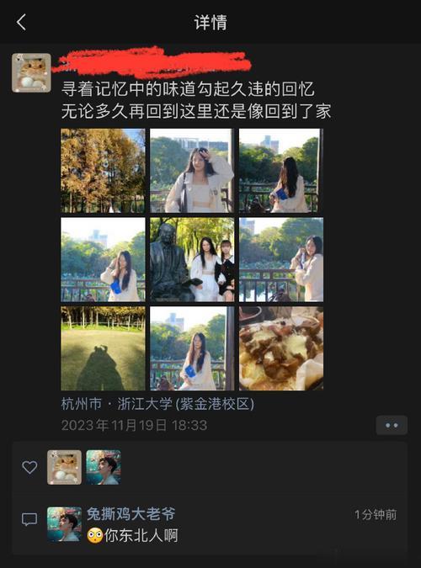This screenshot has height=568, width=421.
Task: View photo of girl touching hair, top middle
Action: (x=192, y=171)
